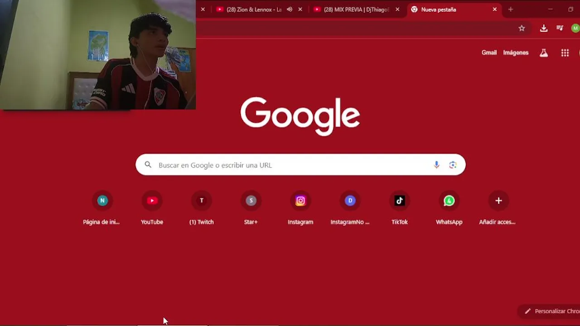Close the MIX PREVIA tab
The width and height of the screenshot is (580, 326).
pos(397,9)
